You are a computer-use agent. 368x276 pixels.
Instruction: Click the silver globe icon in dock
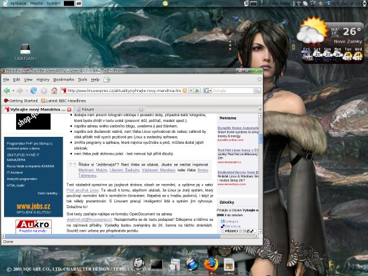click(x=139, y=264)
